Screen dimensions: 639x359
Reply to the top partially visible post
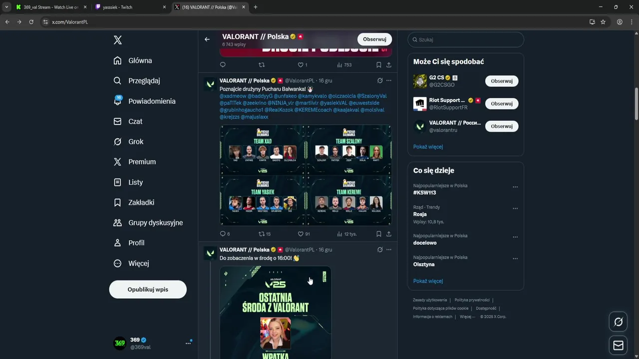[x=223, y=65]
